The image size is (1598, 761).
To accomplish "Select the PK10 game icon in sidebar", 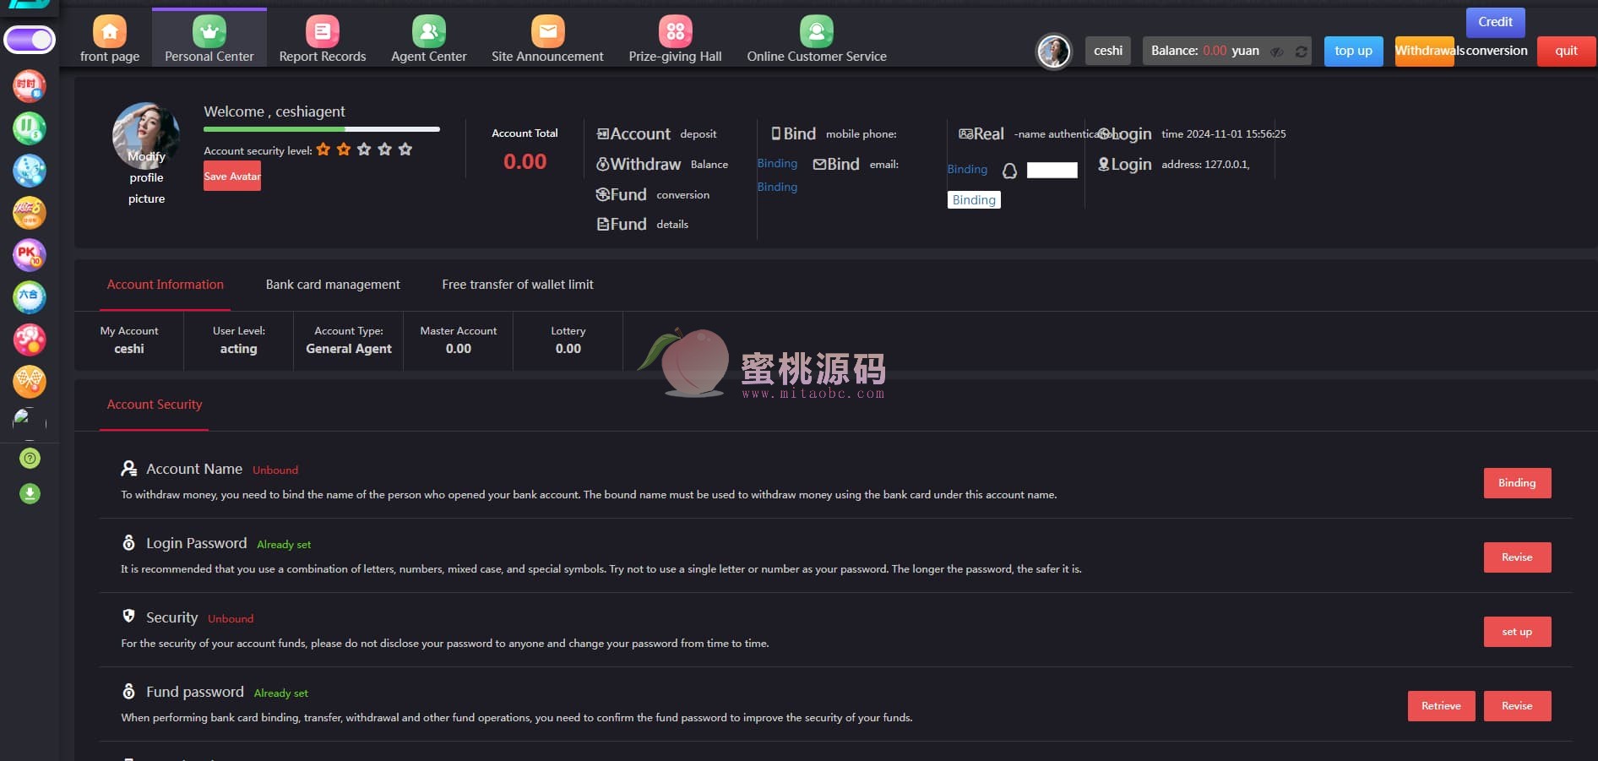I will [30, 254].
